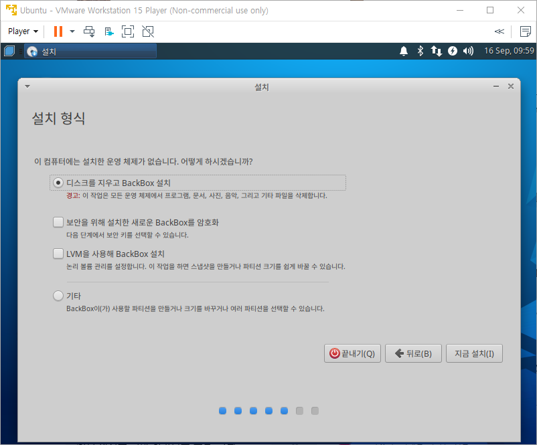The image size is (537, 445).
Task: Open Bluetooth indicator in the panel
Action: coord(420,51)
